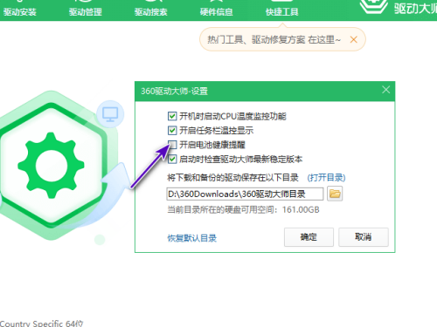
Task: Open the 快捷工具 tab
Action: point(282,11)
